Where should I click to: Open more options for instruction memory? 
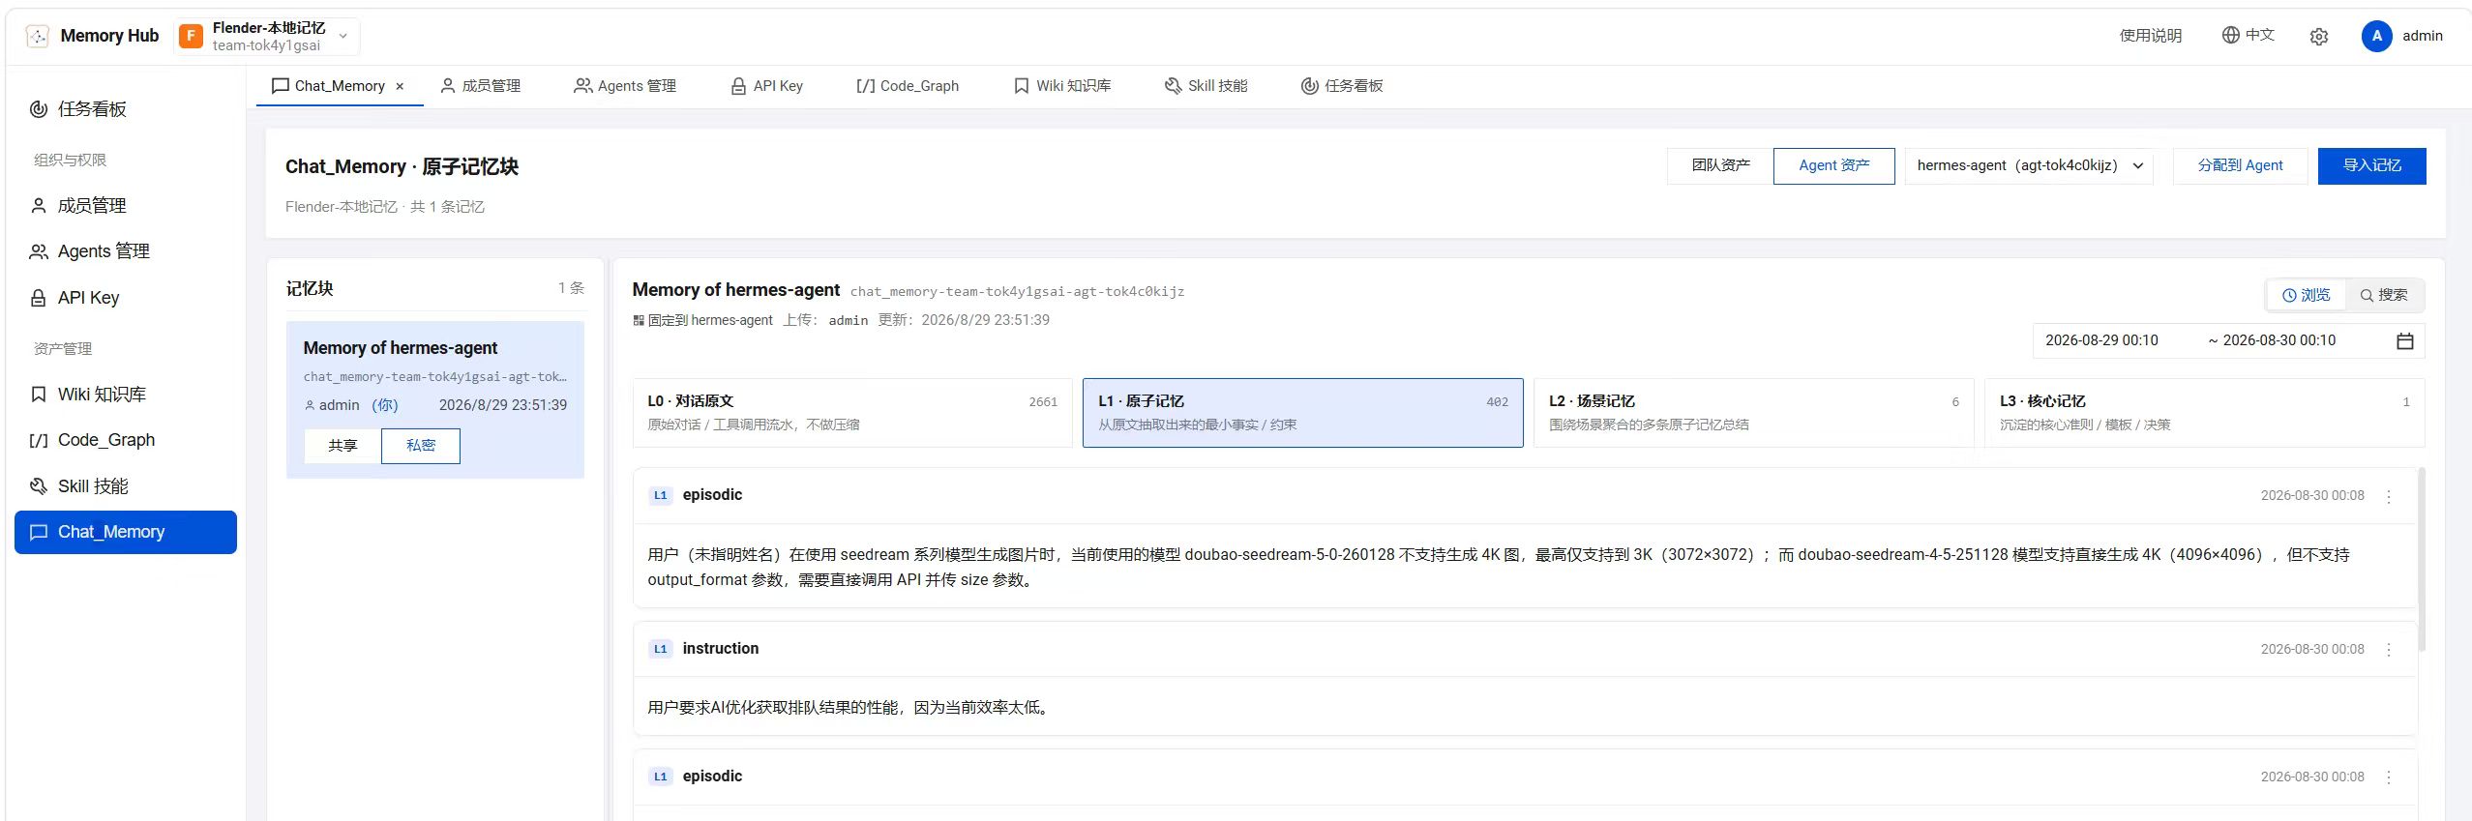coord(2388,650)
